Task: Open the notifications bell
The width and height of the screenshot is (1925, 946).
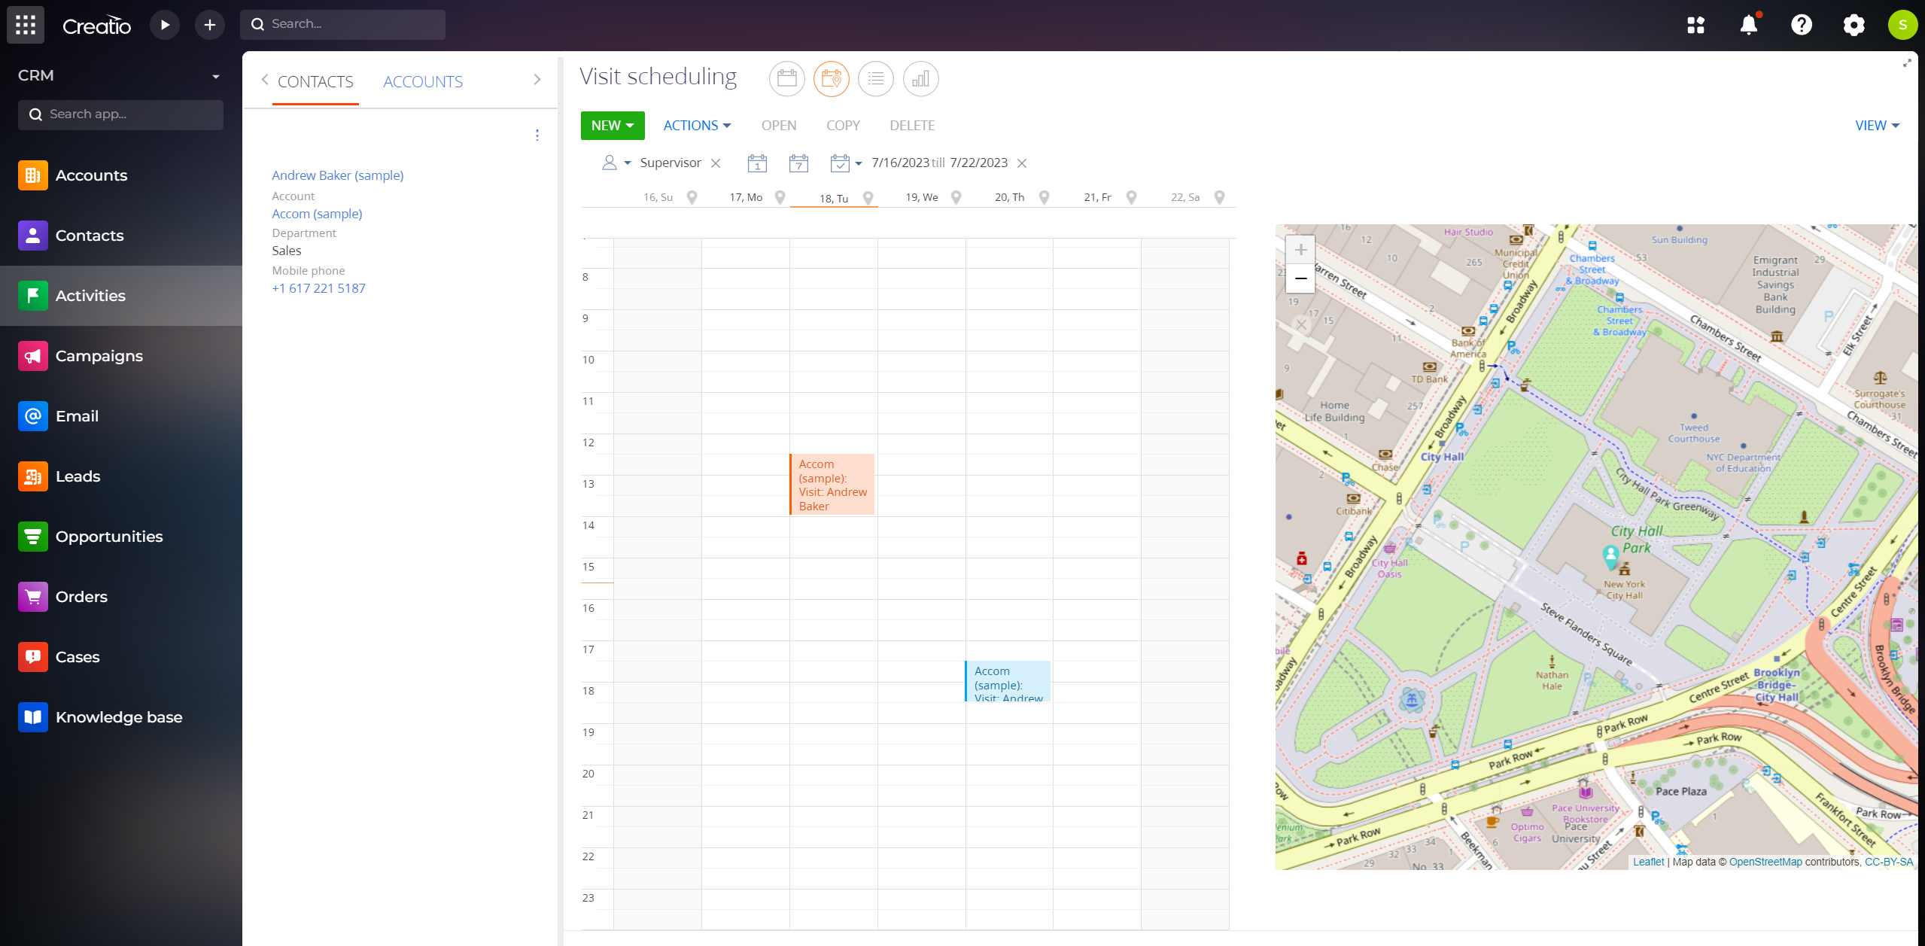Action: pyautogui.click(x=1748, y=24)
